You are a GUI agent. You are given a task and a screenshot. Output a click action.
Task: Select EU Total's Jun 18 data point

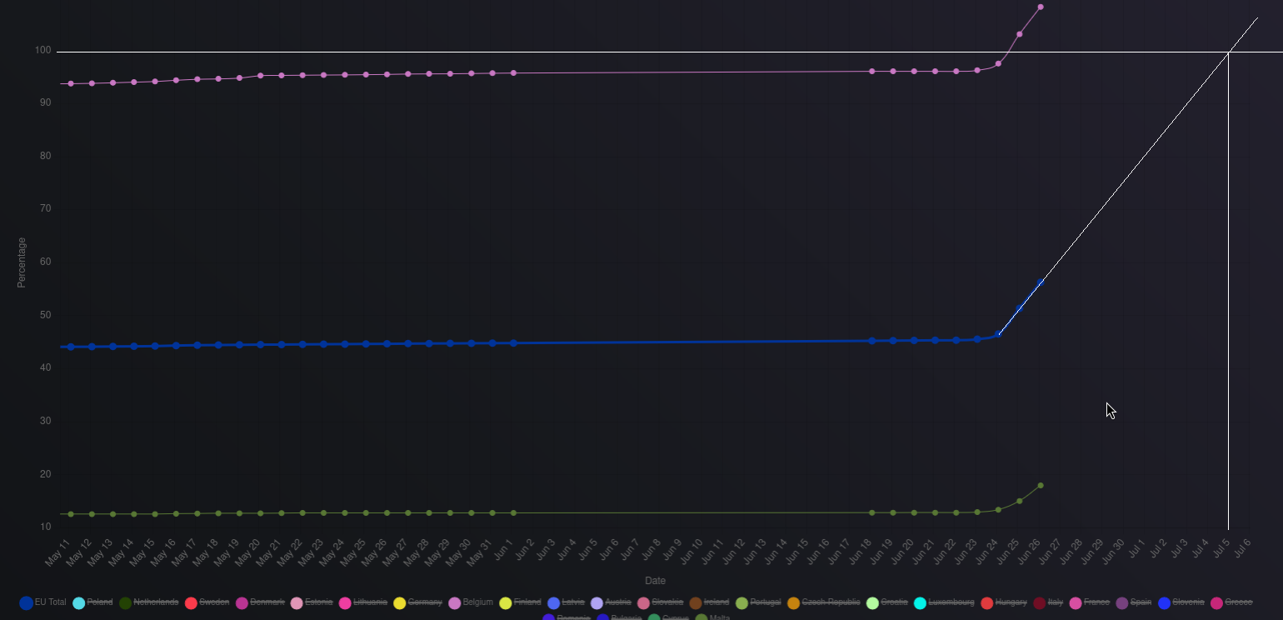tap(871, 341)
